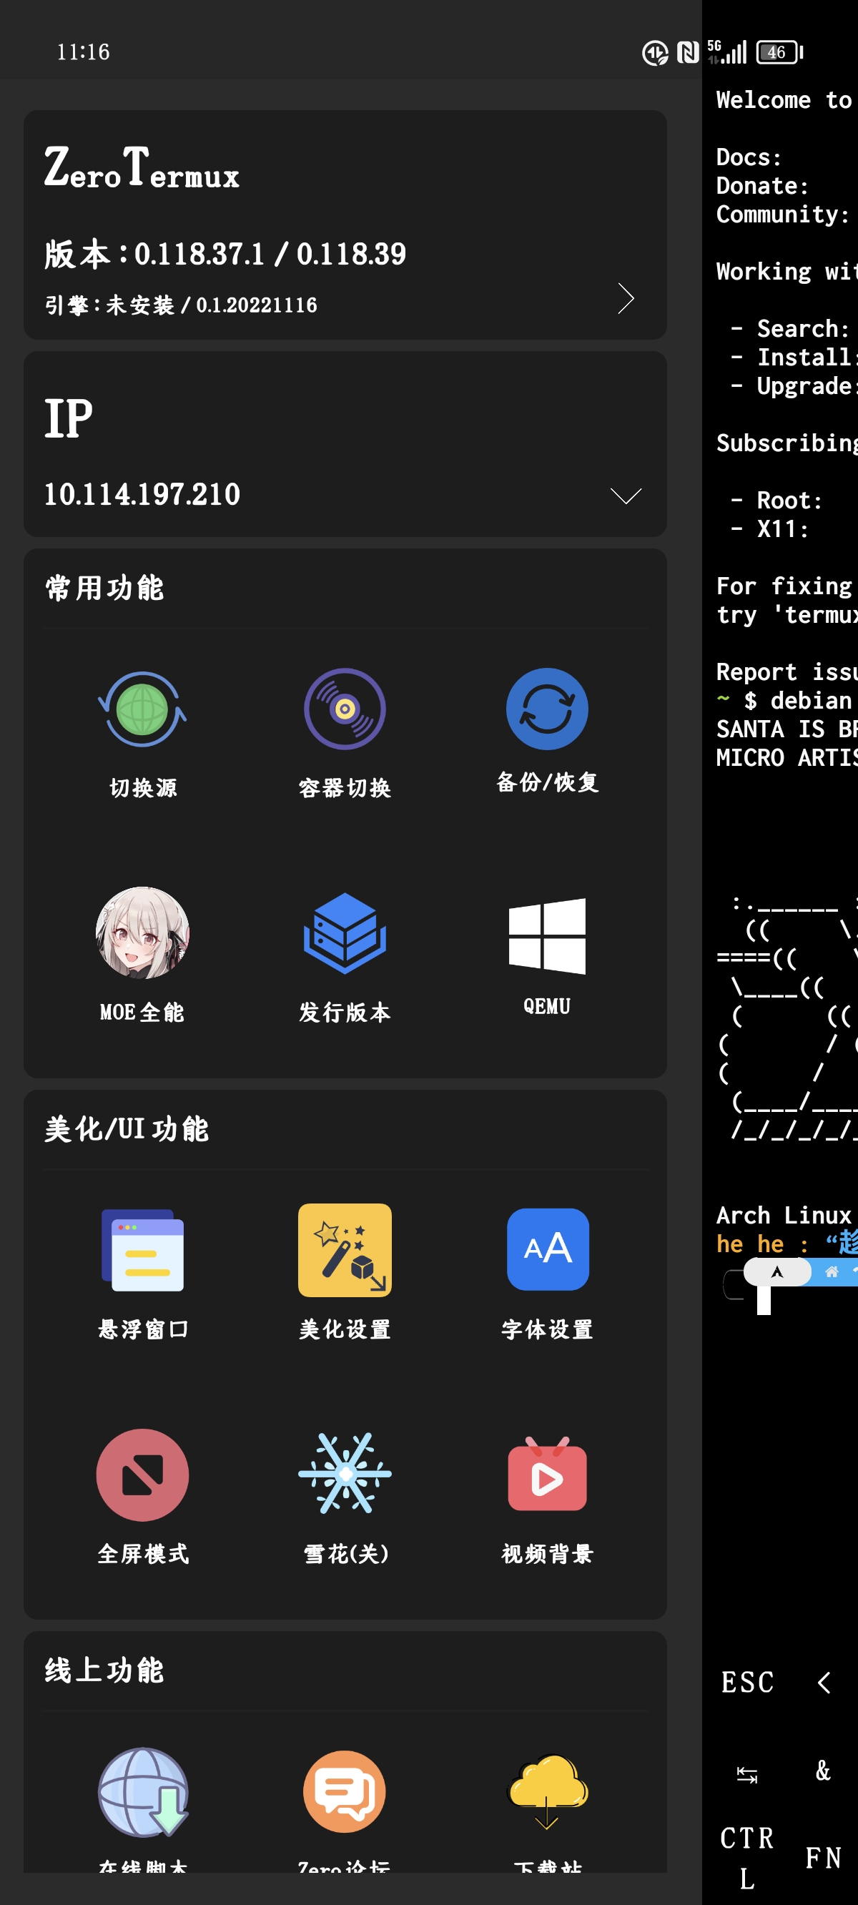Screen dimensions: 858x1905
Task: Expand the IP address dropdown chevron
Action: (626, 496)
